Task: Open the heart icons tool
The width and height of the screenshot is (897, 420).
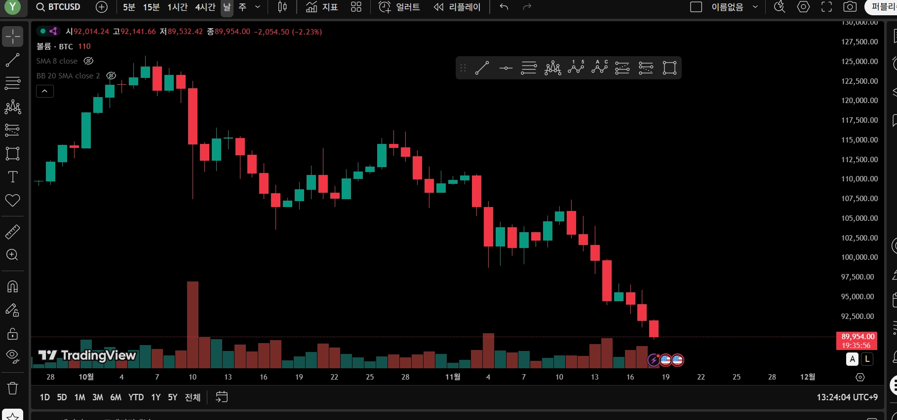Action: tap(12, 200)
